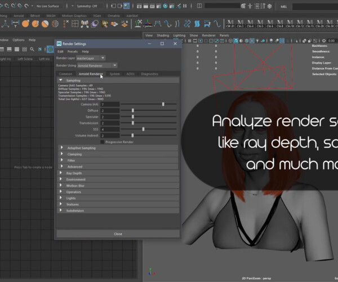Switch to the Diagnostics tab
The width and height of the screenshot is (338, 282).
(150, 74)
